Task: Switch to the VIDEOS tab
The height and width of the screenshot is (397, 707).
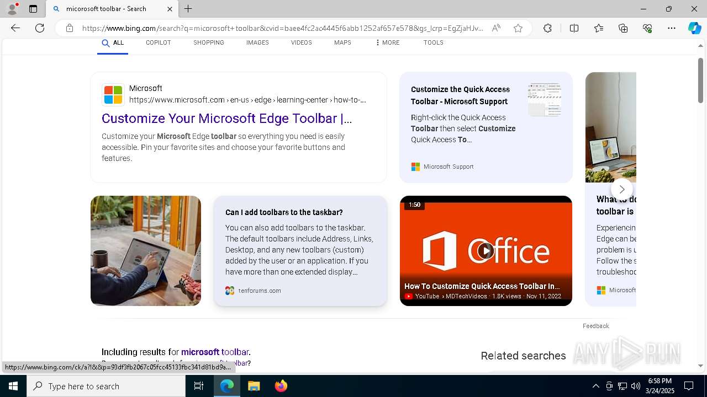Action: click(302, 43)
